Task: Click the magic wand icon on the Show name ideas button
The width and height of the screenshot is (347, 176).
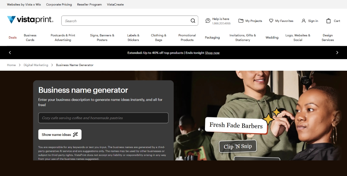Action: click(75, 134)
